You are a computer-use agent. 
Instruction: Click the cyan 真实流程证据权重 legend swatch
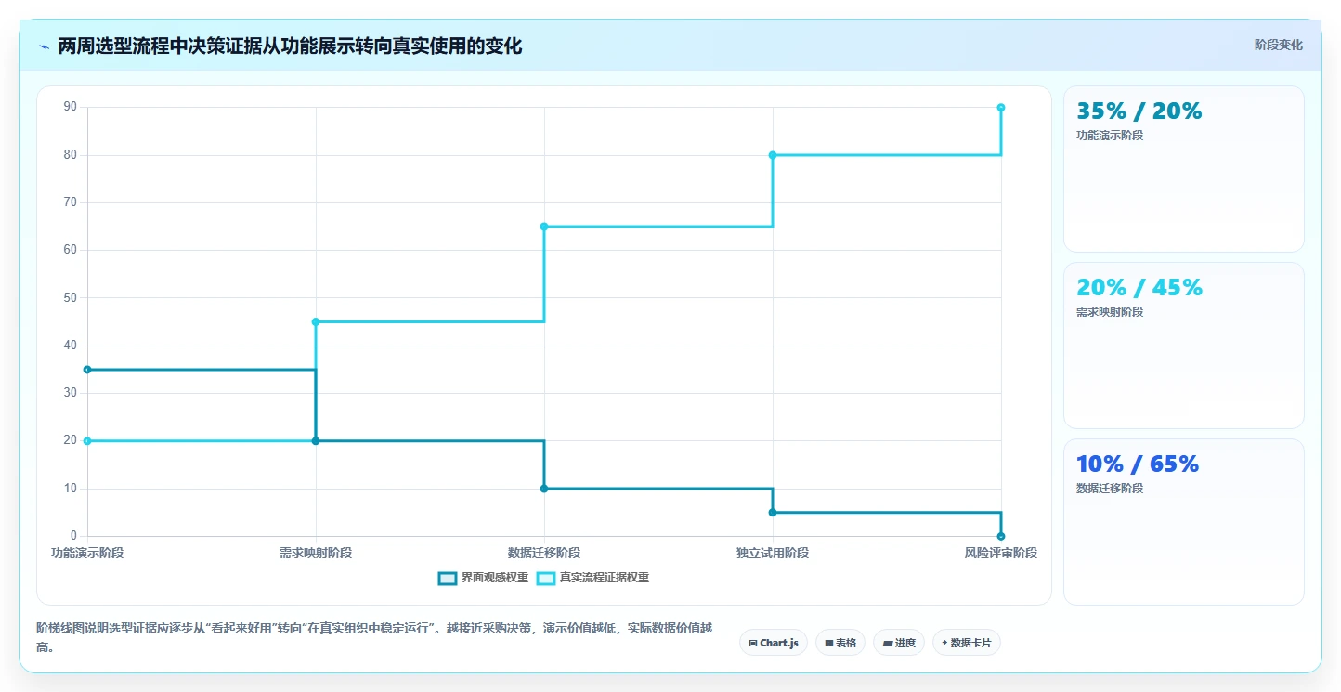tap(546, 578)
